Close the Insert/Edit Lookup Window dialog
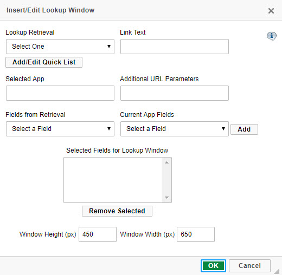The height and width of the screenshot is (275, 282). click(x=271, y=11)
